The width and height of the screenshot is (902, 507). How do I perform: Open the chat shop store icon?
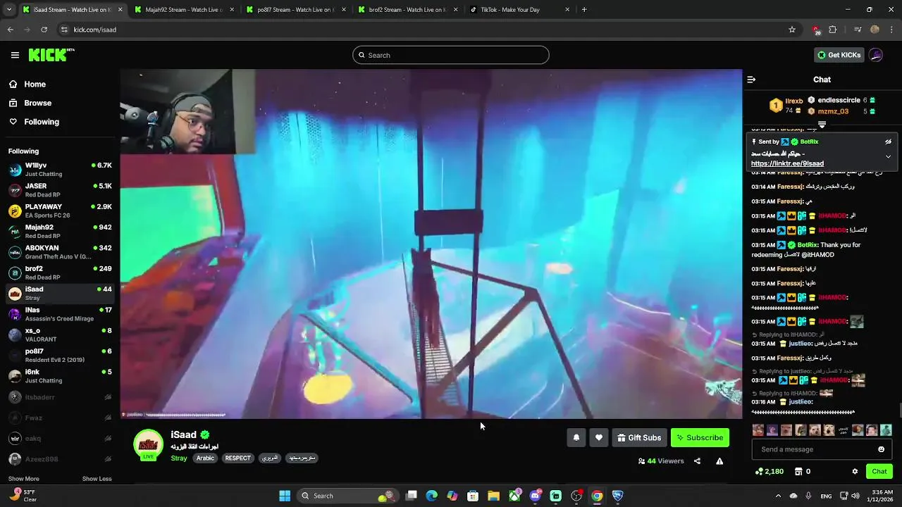[798, 471]
